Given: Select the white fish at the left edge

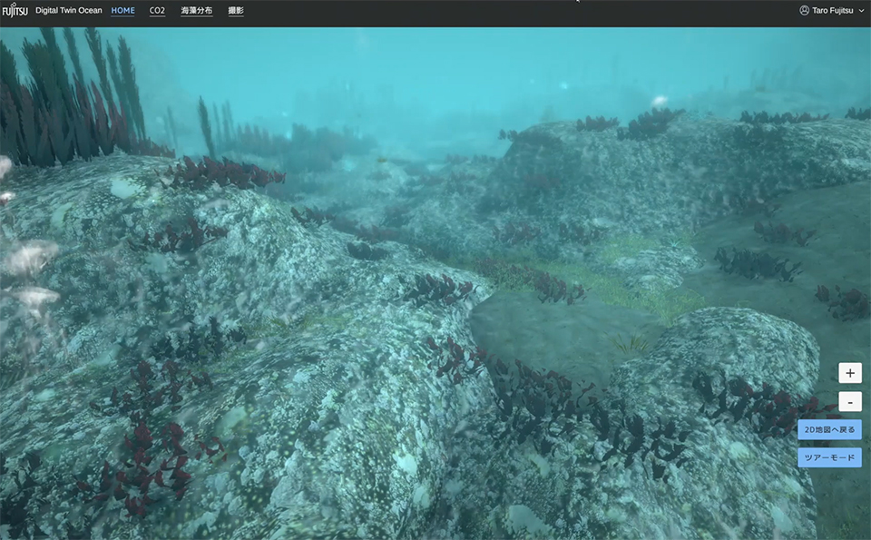Looking at the screenshot, I should click(32, 259).
